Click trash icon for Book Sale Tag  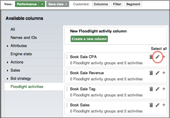pos(151,89)
